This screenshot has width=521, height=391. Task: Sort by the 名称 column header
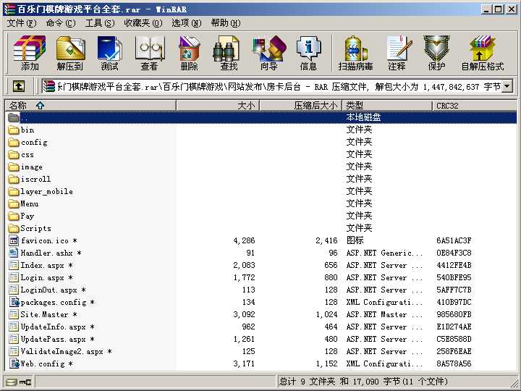coord(90,106)
